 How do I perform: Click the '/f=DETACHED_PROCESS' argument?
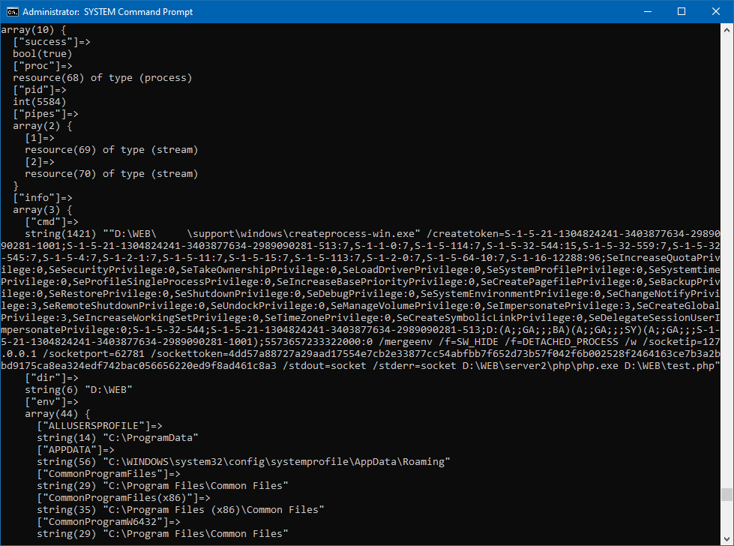pyautogui.click(x=562, y=341)
